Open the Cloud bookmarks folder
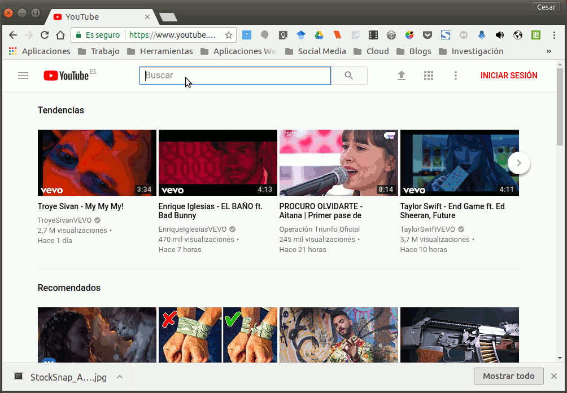This screenshot has width=567, height=393. click(x=371, y=51)
